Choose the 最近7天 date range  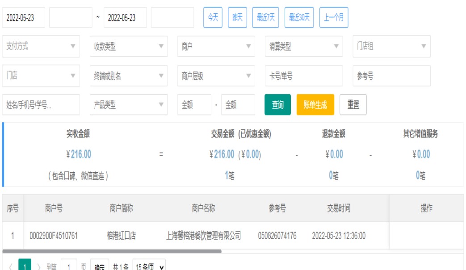coord(266,18)
